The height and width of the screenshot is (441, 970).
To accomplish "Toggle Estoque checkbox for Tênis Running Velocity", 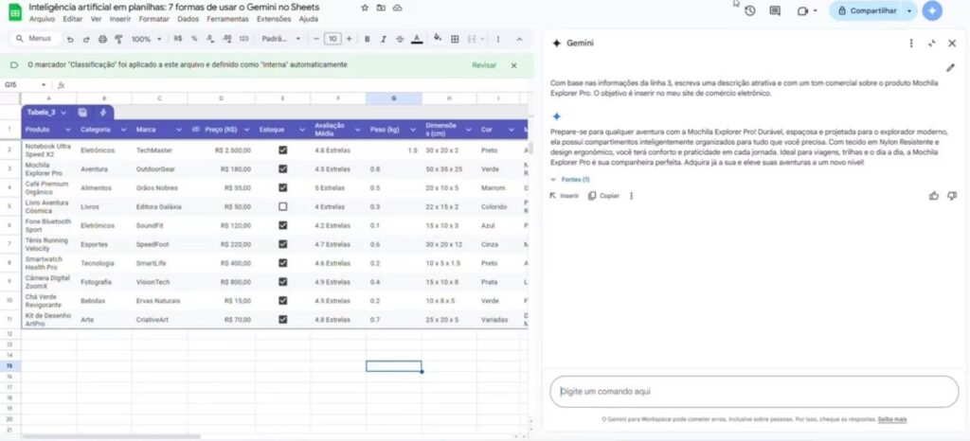I will pos(282,244).
